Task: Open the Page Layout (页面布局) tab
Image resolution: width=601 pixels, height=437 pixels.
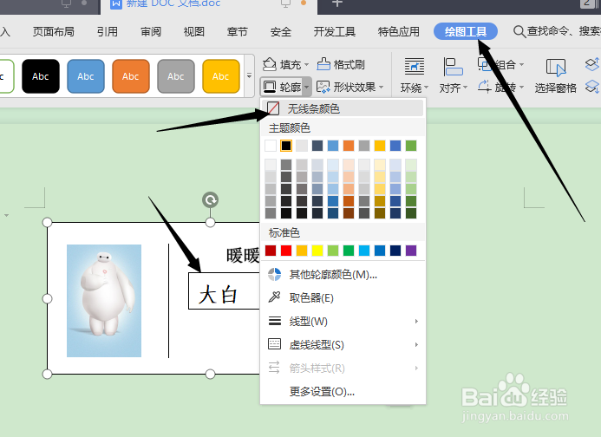Action: click(x=53, y=31)
